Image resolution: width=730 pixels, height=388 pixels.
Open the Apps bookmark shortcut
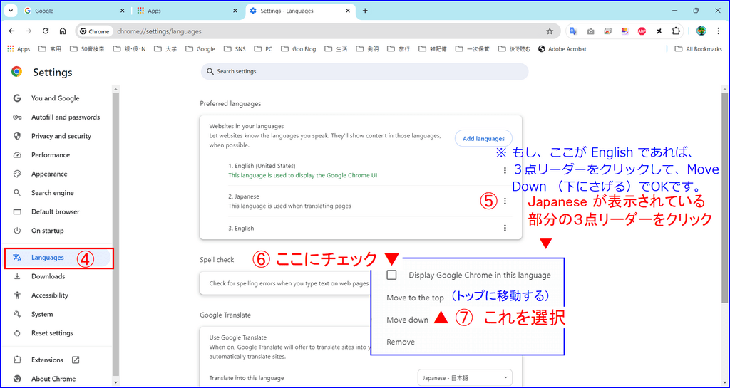[19, 49]
